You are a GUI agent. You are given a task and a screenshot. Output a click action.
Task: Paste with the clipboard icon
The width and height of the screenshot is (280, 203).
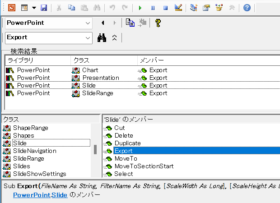84,8
